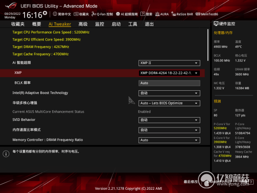Click the ROG logo at top left
Screen dimensions: 257x193
click(11, 6)
